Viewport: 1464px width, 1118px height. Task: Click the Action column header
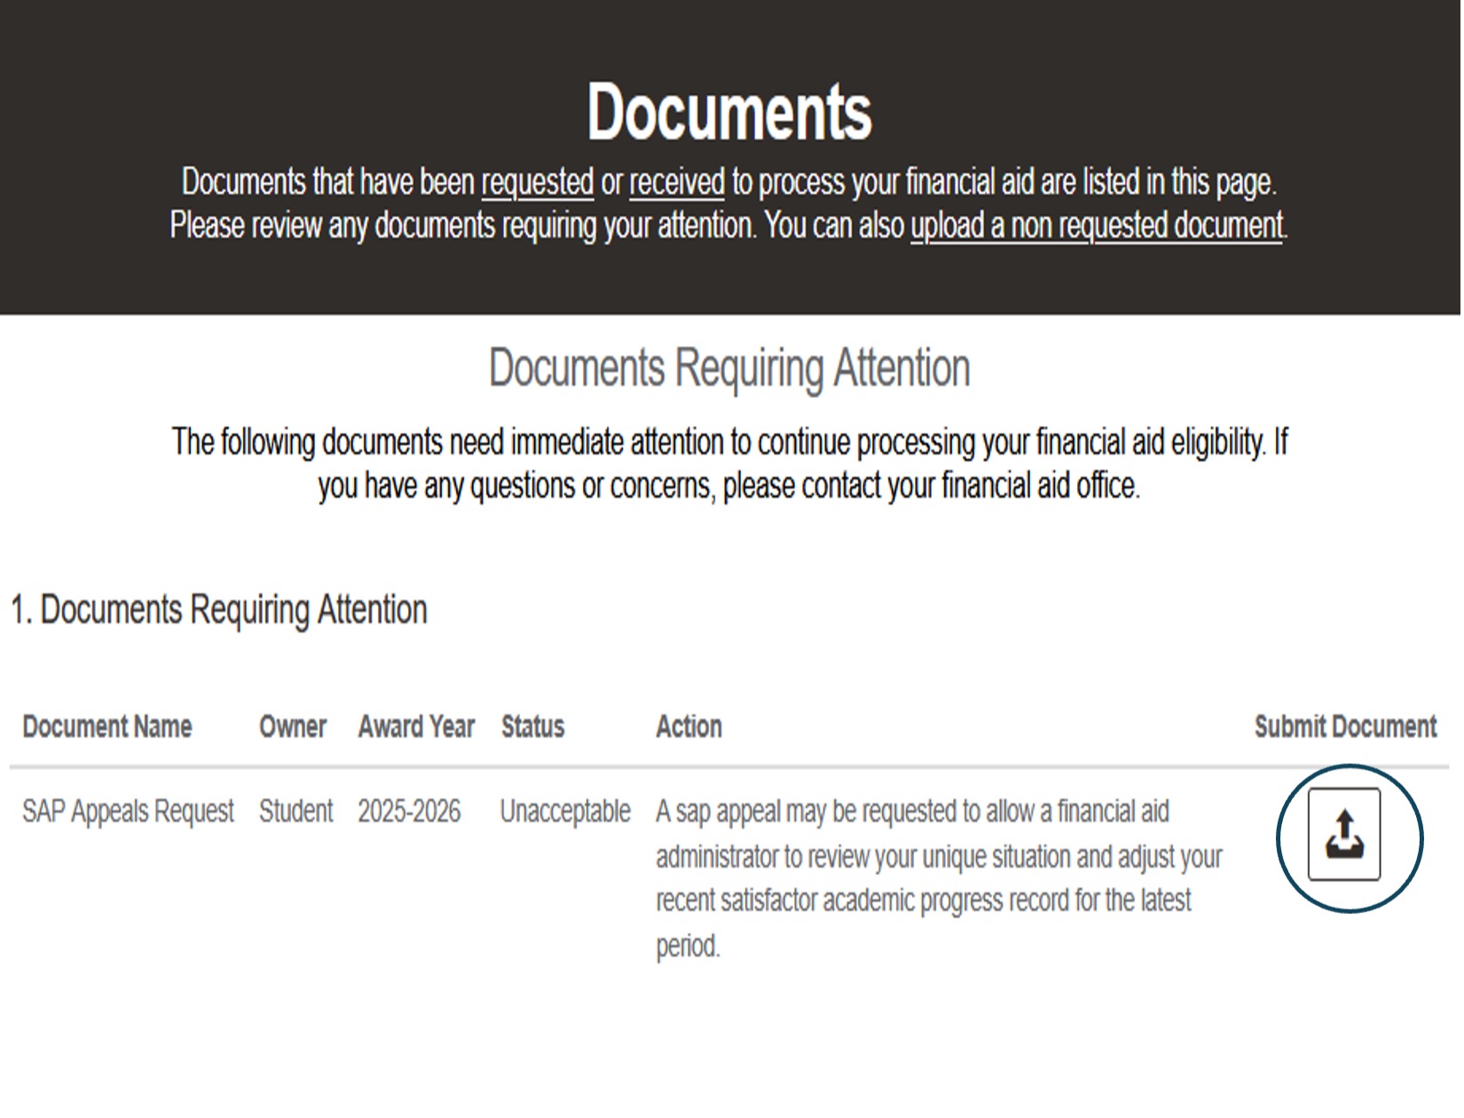click(x=689, y=727)
